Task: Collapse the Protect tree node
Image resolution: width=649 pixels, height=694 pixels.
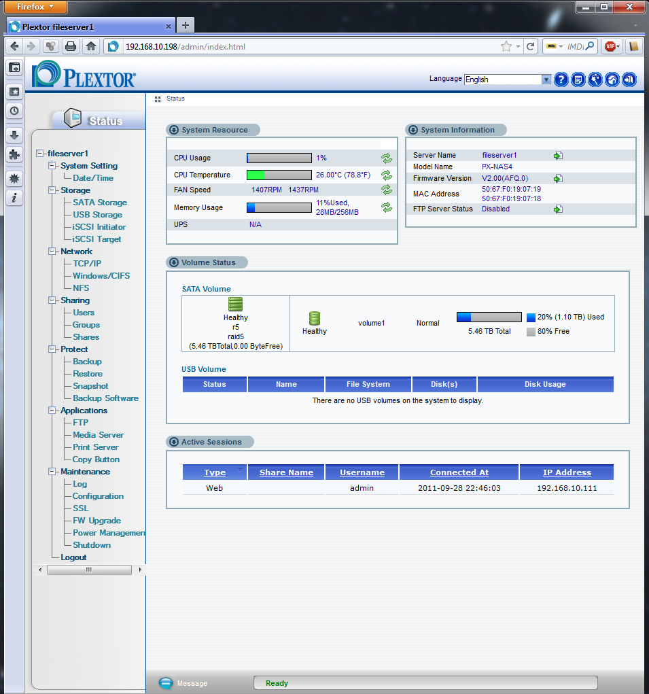Action: tap(52, 349)
